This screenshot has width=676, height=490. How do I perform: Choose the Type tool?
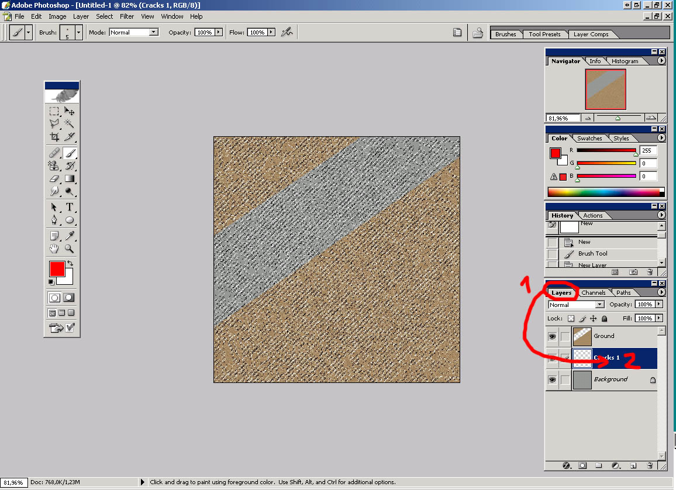click(x=70, y=207)
